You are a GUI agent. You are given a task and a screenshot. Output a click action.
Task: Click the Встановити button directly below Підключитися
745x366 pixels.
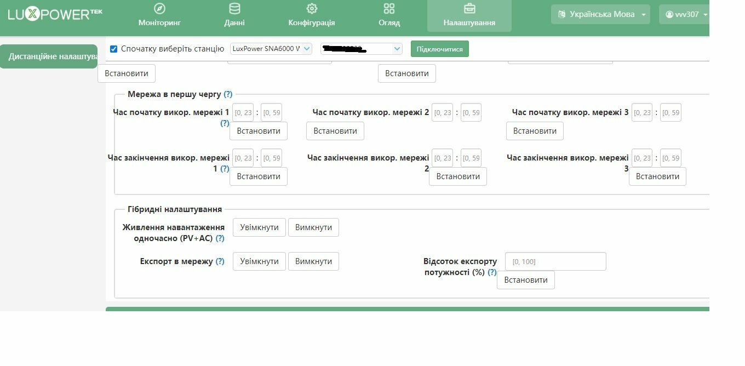pos(407,73)
